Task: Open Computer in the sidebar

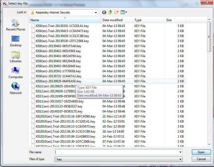Action: pyautogui.click(x=16, y=73)
